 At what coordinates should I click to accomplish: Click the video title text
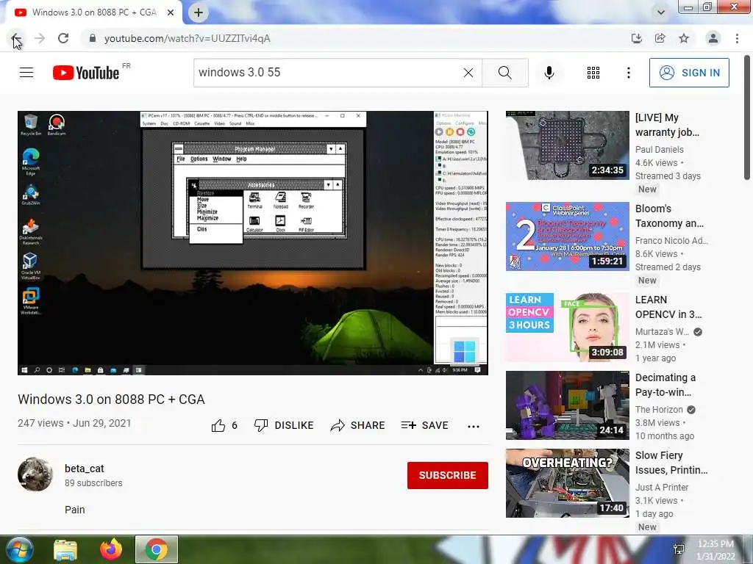coord(112,399)
